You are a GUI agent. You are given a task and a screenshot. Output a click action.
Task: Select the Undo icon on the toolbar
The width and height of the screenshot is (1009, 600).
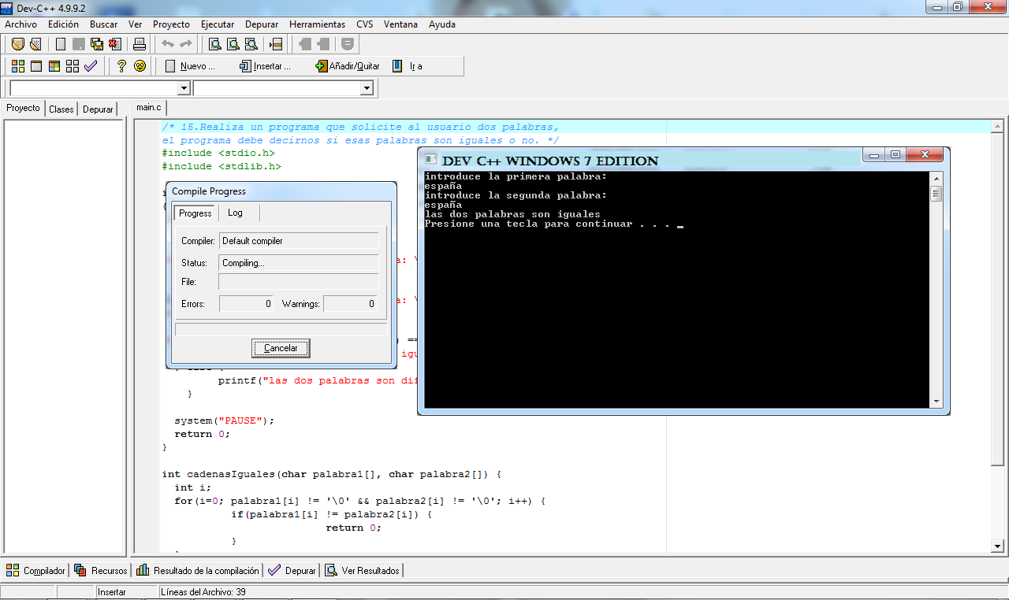[167, 43]
